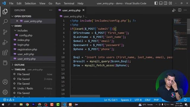Screen dimensions: 190x107
Task: Open the Explorer views and more actions ellipsis
Action: 51,10
